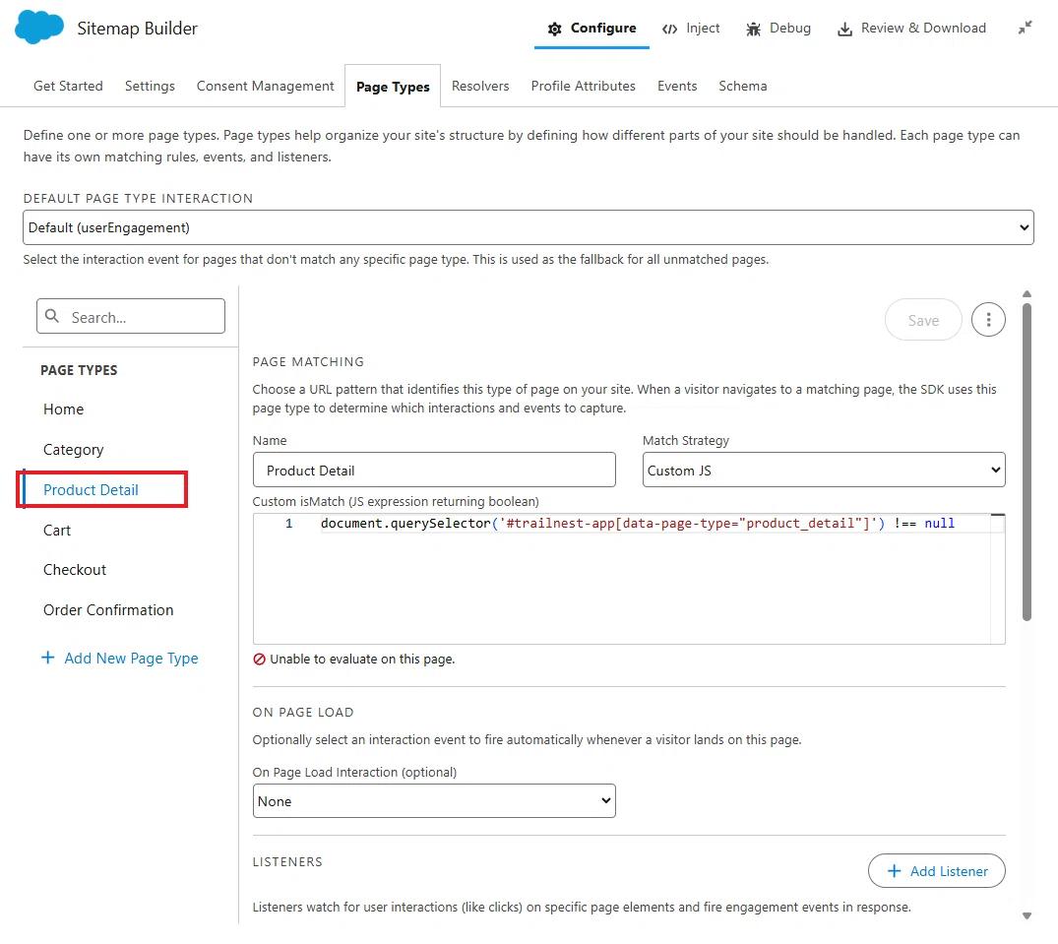
Task: Select the Page Types tab
Action: pos(393,87)
